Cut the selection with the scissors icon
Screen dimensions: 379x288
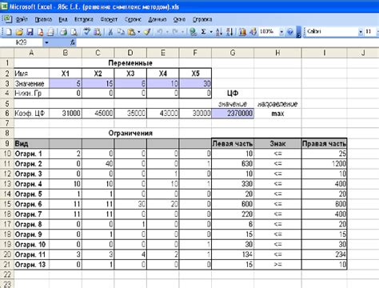tap(110, 32)
